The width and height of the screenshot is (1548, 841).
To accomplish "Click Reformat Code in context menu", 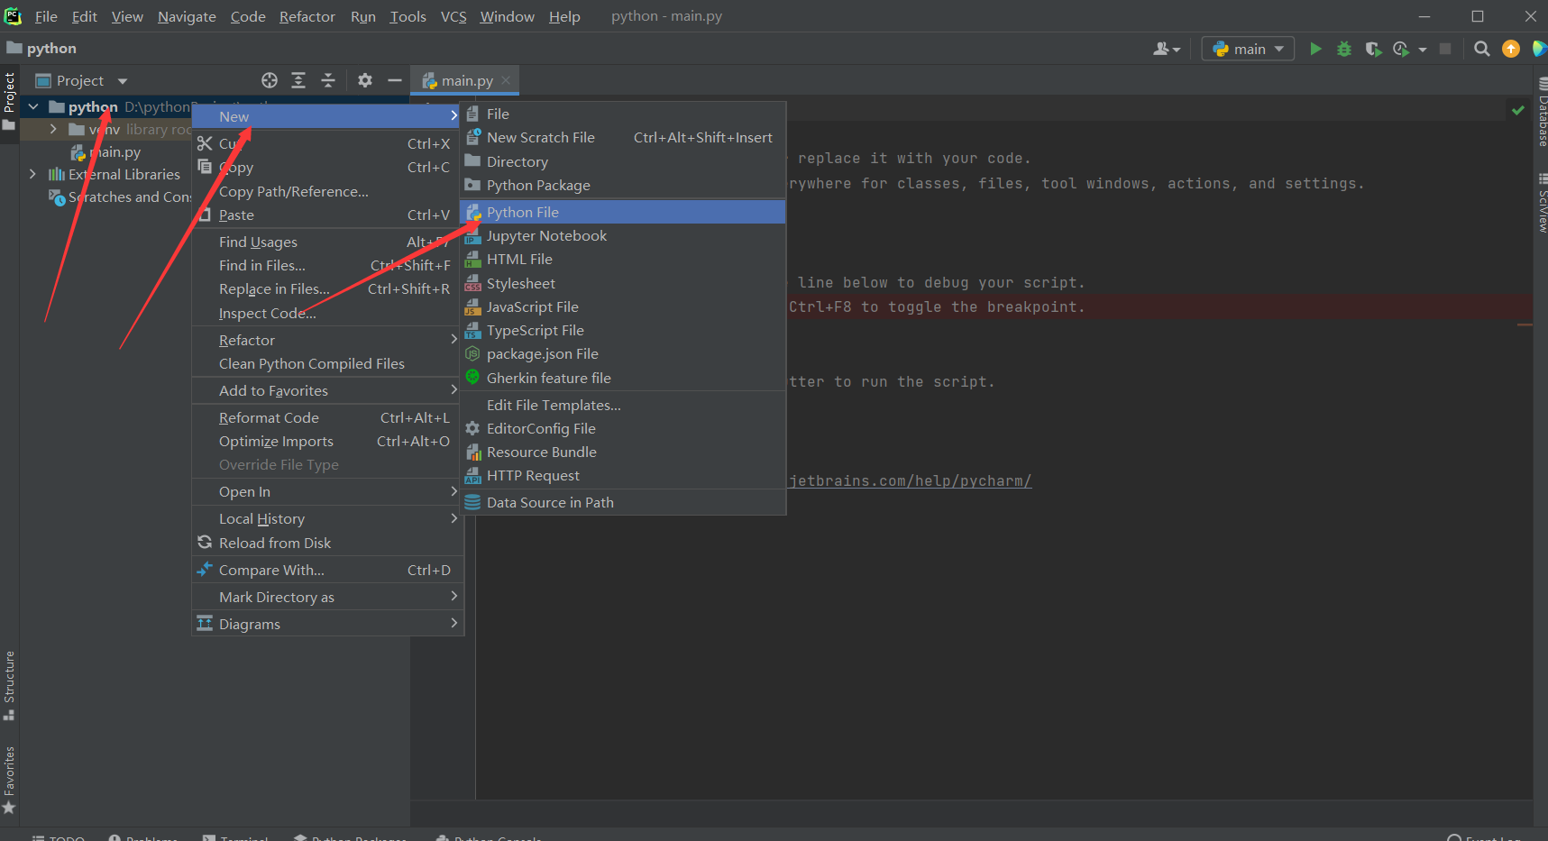I will [327, 417].
